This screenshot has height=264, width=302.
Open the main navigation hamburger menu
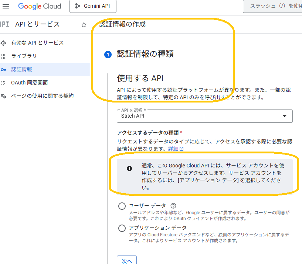tap(6, 6)
